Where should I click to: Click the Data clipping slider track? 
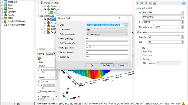point(49,70)
